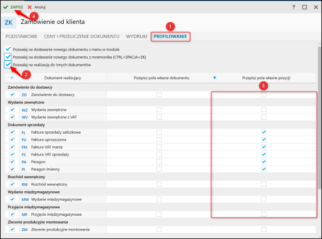Enable document fields copy for Wydanie zewnętrzne WZ

coord(159,109)
